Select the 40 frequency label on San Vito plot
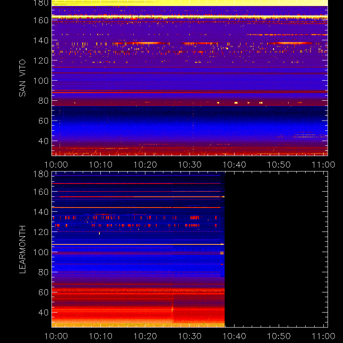 tap(43, 141)
